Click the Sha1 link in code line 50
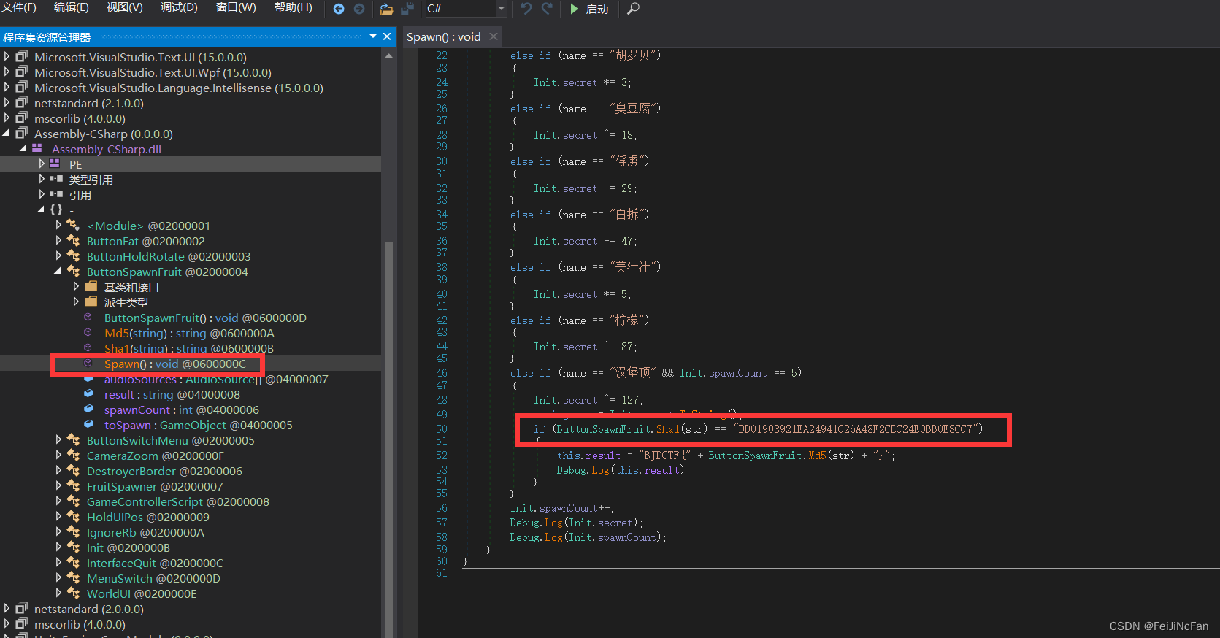Image resolution: width=1220 pixels, height=638 pixels. pyautogui.click(x=667, y=429)
